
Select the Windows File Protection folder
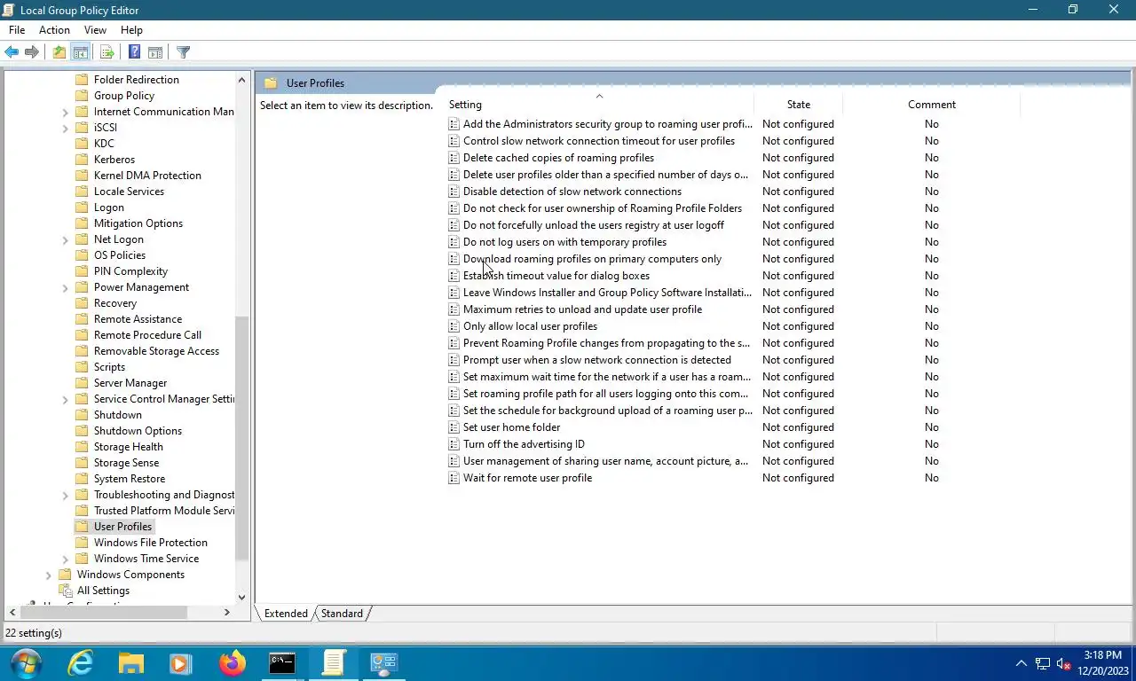point(151,543)
